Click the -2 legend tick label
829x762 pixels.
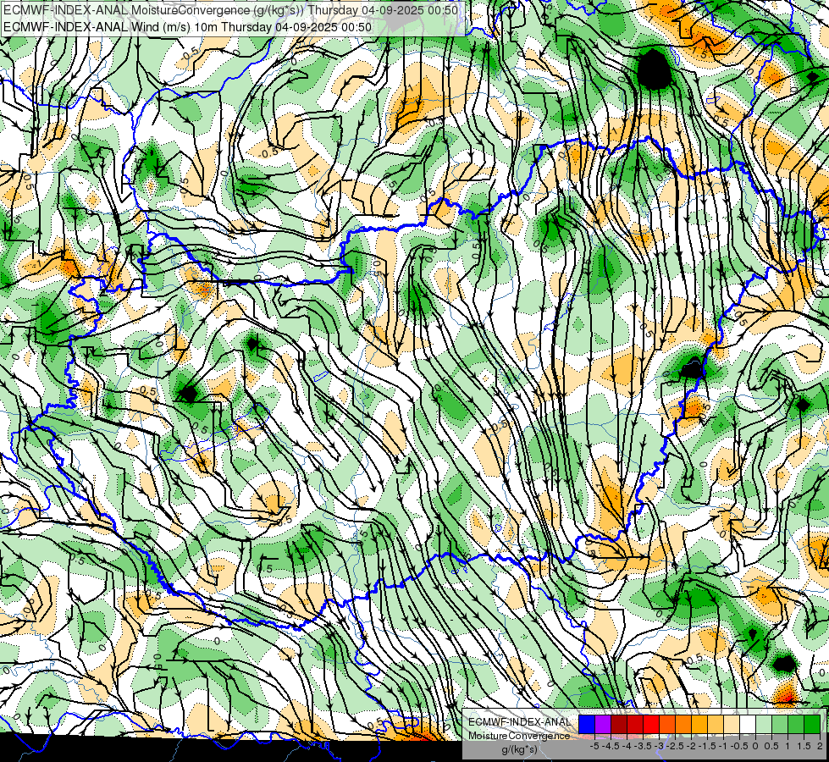click(692, 746)
